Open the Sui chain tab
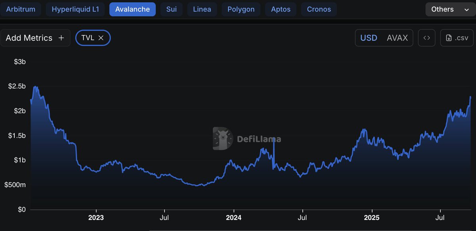 [x=171, y=9]
